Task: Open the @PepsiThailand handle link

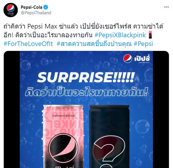Action: click(x=36, y=13)
